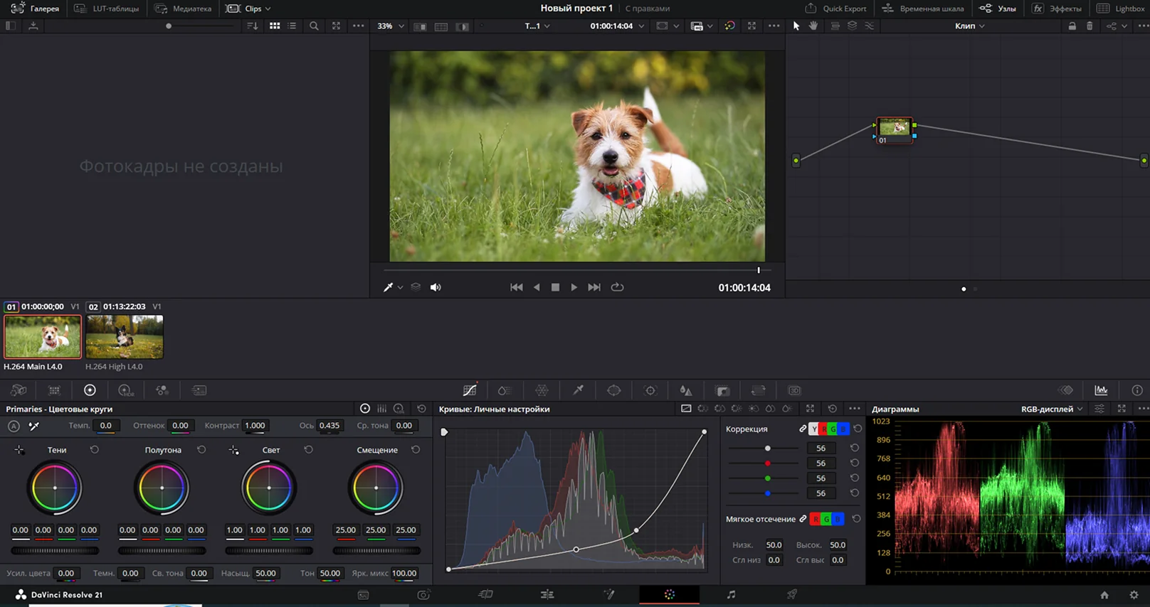
Task: Open the LUT-таблицы panel tab
Action: (107, 9)
